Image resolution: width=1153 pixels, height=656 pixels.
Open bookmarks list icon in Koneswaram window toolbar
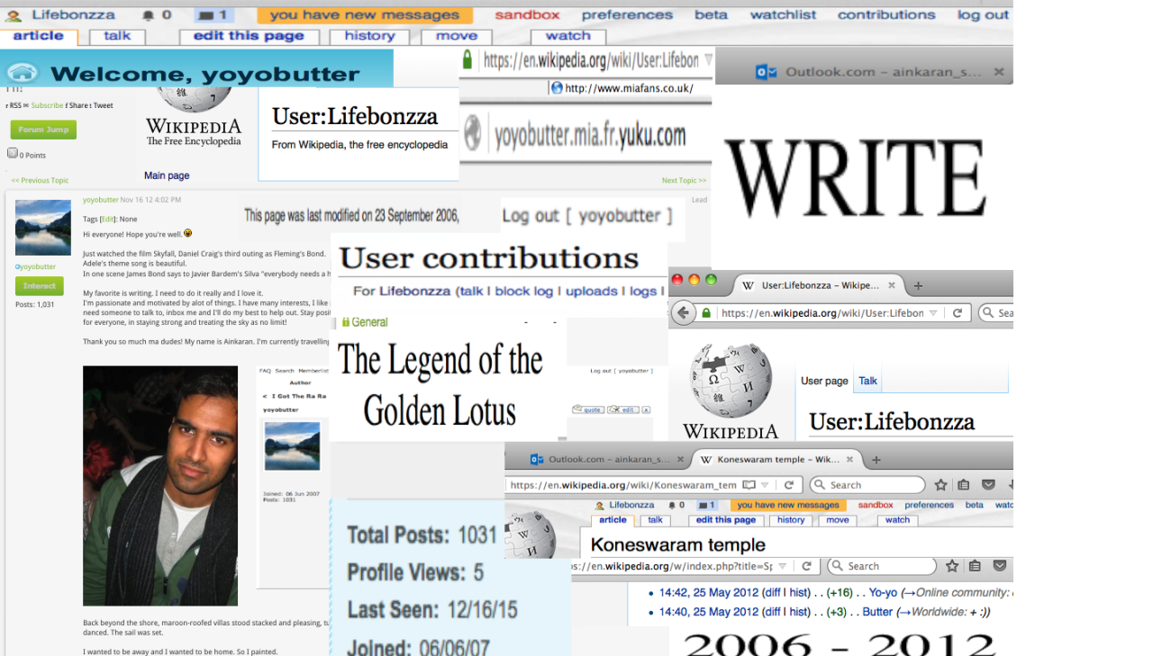[x=964, y=485]
